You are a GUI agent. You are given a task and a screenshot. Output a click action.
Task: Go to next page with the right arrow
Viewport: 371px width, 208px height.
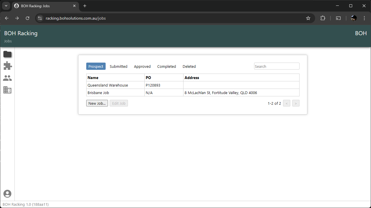click(296, 103)
